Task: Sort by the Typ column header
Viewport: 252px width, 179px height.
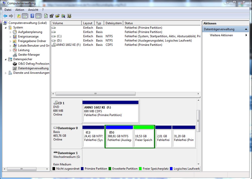Action: [x=99, y=23]
